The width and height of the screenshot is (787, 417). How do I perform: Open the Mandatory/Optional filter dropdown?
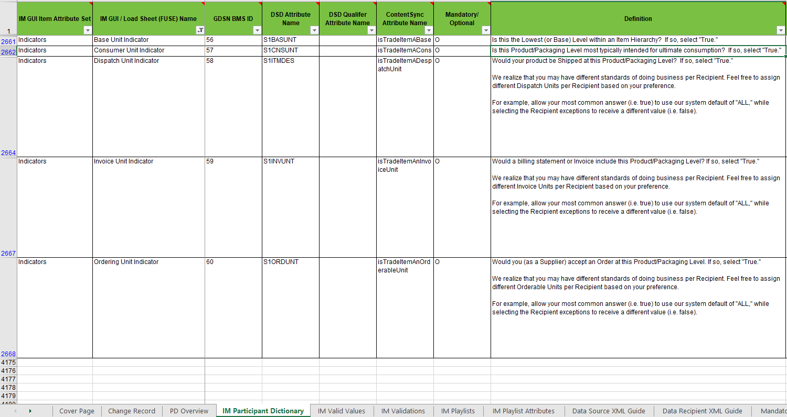tap(485, 31)
